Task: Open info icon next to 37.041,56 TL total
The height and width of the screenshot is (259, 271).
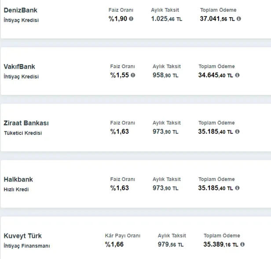Action: coord(239,19)
